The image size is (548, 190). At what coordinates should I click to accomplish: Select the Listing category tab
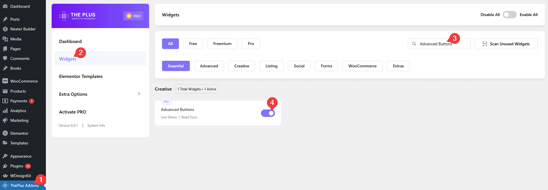pos(271,66)
